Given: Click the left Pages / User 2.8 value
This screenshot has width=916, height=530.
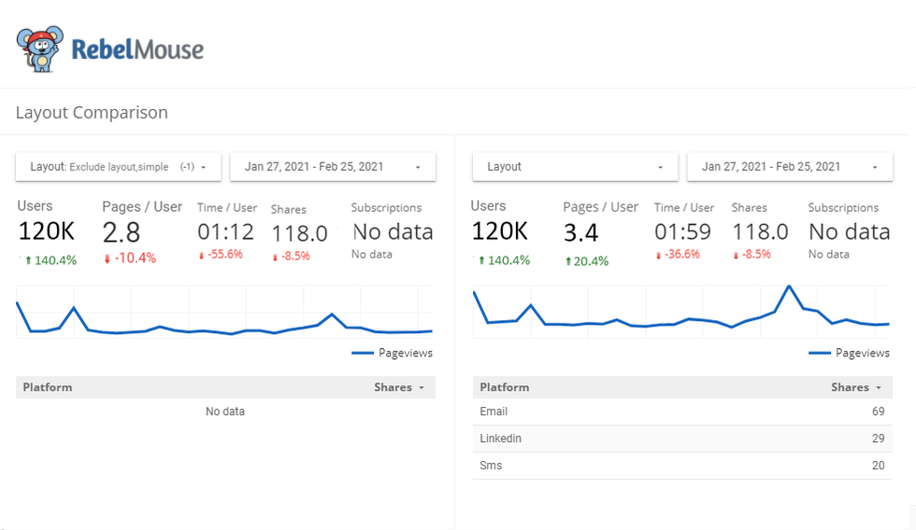Looking at the screenshot, I should point(122,232).
